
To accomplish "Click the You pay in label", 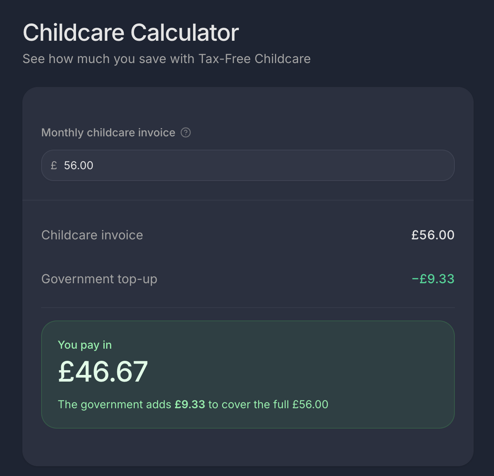I will tap(85, 345).
